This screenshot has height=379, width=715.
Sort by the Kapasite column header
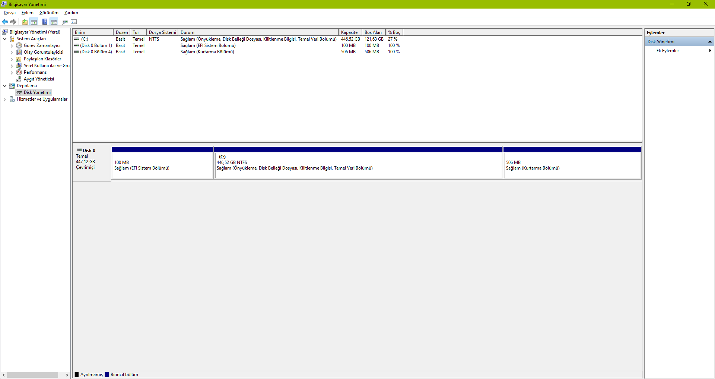point(350,32)
